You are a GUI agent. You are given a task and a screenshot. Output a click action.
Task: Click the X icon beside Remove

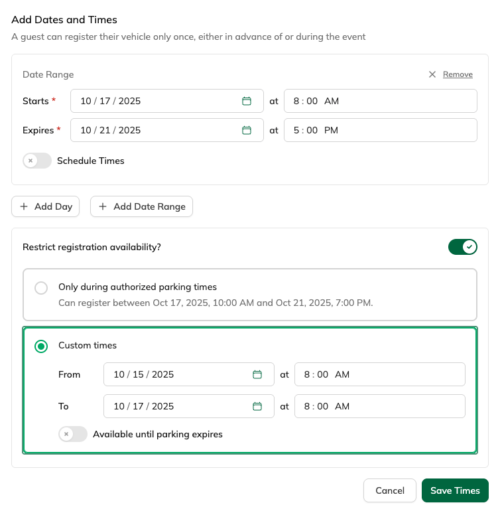pyautogui.click(x=432, y=74)
